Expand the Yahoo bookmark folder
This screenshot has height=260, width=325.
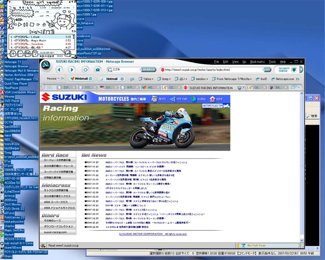click(146, 79)
